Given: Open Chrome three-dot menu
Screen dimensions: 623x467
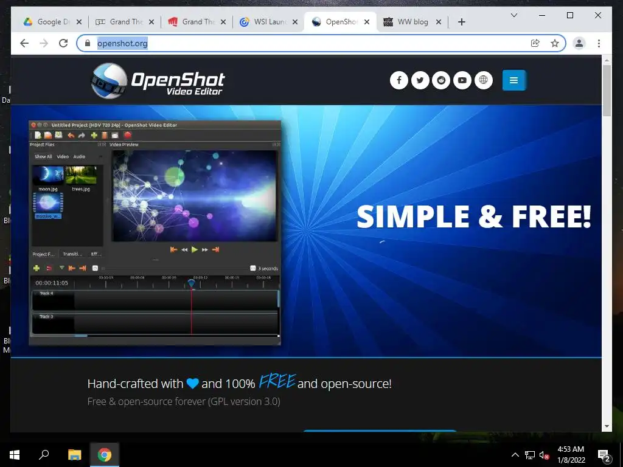Looking at the screenshot, I should click(x=599, y=43).
